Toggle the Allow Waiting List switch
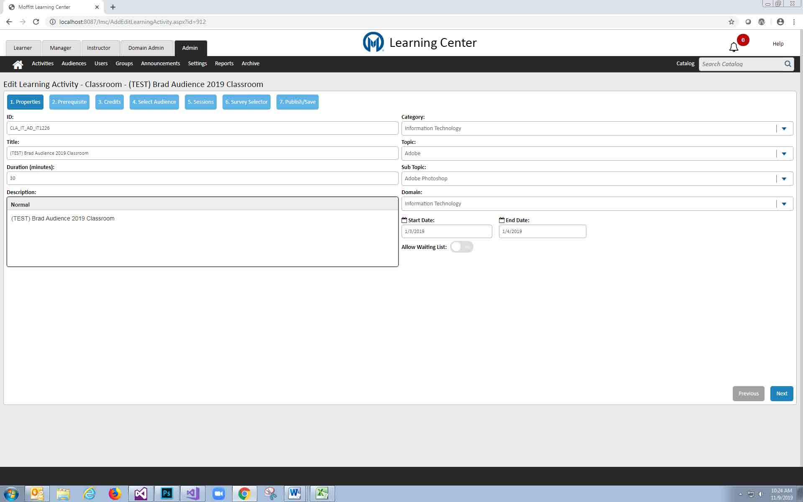 point(461,247)
